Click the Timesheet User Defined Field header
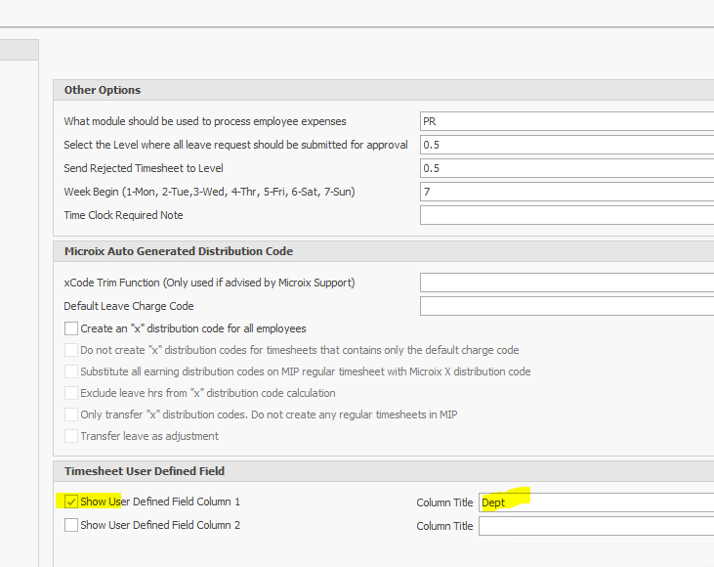Image resolution: width=714 pixels, height=567 pixels. (x=145, y=471)
